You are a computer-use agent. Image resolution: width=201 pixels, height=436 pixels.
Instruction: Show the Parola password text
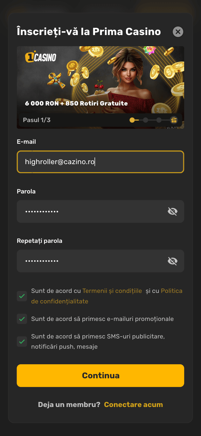tap(172, 211)
